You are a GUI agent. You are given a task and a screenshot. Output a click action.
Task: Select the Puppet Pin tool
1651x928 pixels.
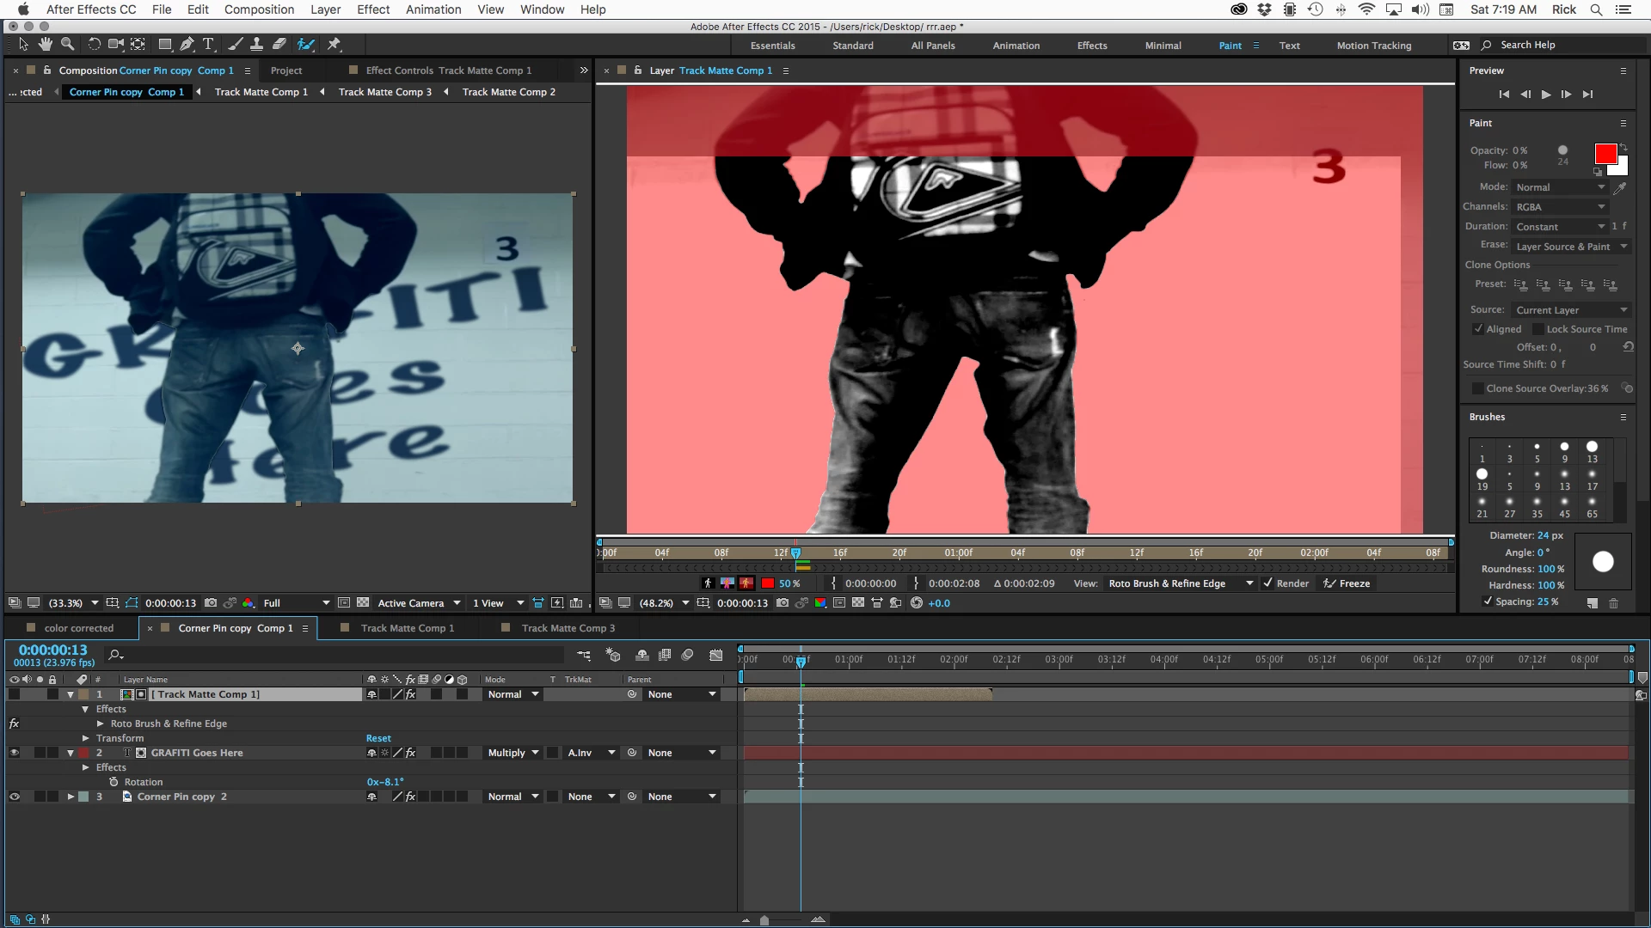[334, 44]
